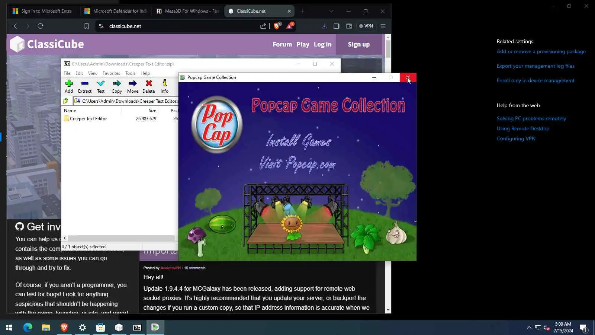This screenshot has width=595, height=335.
Task: Switch to the Mesa3D For Windows tab
Action: click(x=188, y=11)
